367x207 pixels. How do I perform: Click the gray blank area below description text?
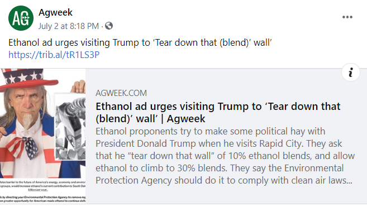click(x=225, y=195)
